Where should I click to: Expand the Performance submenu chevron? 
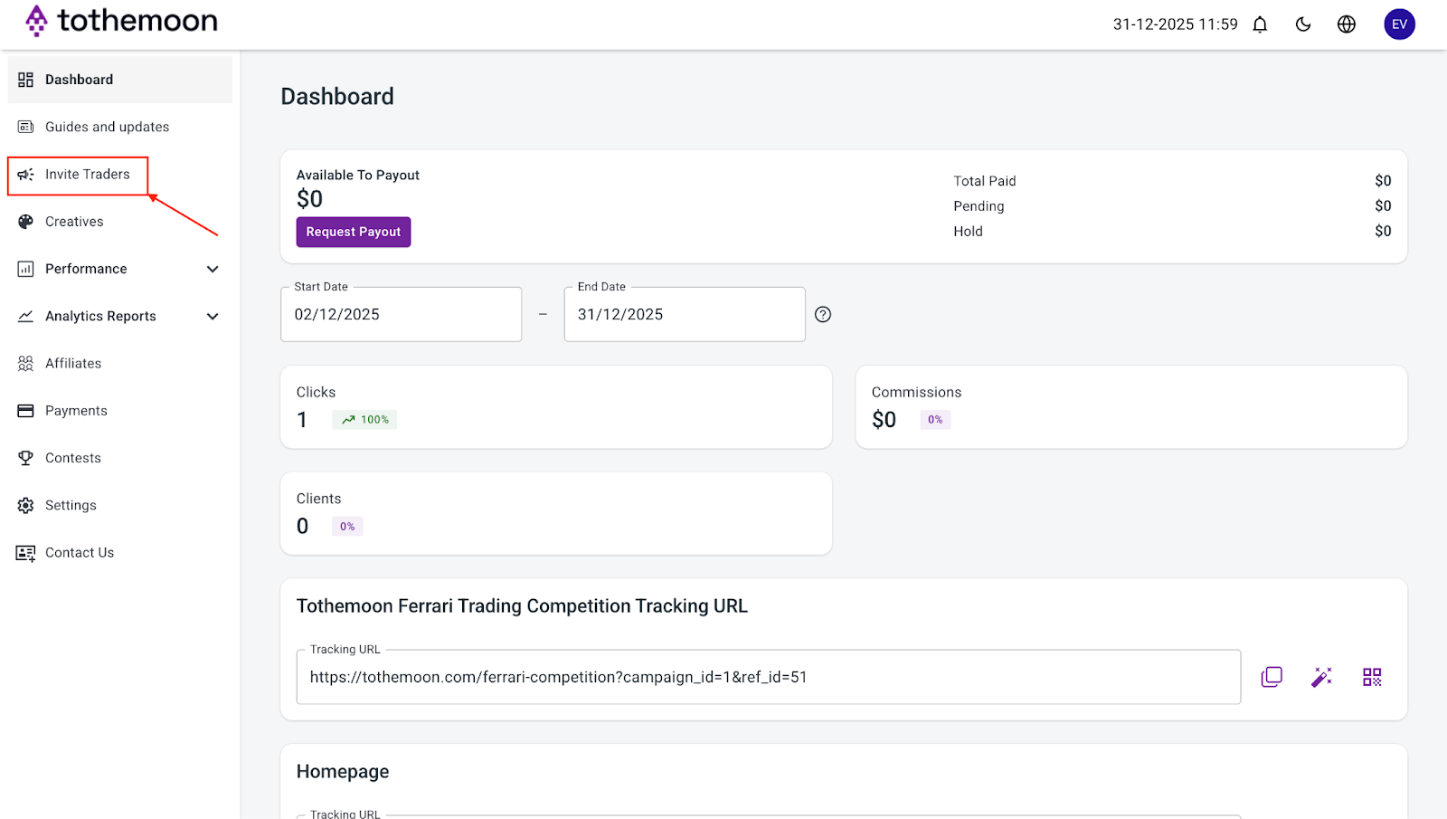click(x=213, y=269)
